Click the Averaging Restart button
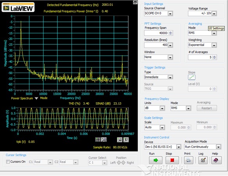This screenshot has height=176, width=228. (207, 108)
